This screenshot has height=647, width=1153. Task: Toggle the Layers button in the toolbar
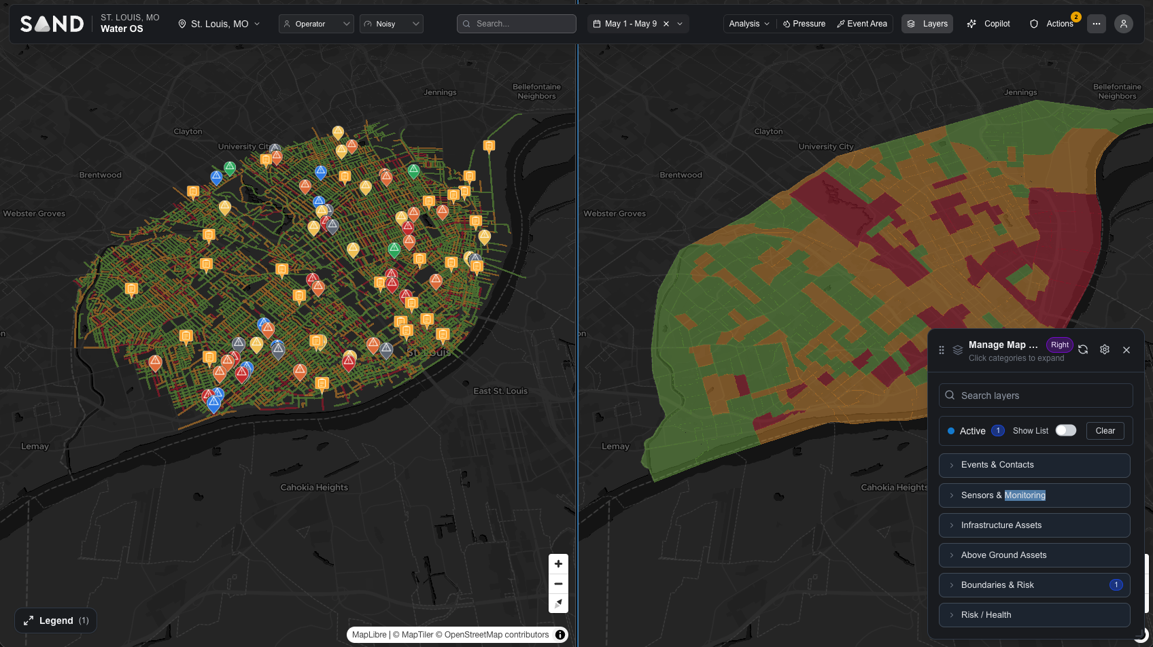pyautogui.click(x=927, y=24)
